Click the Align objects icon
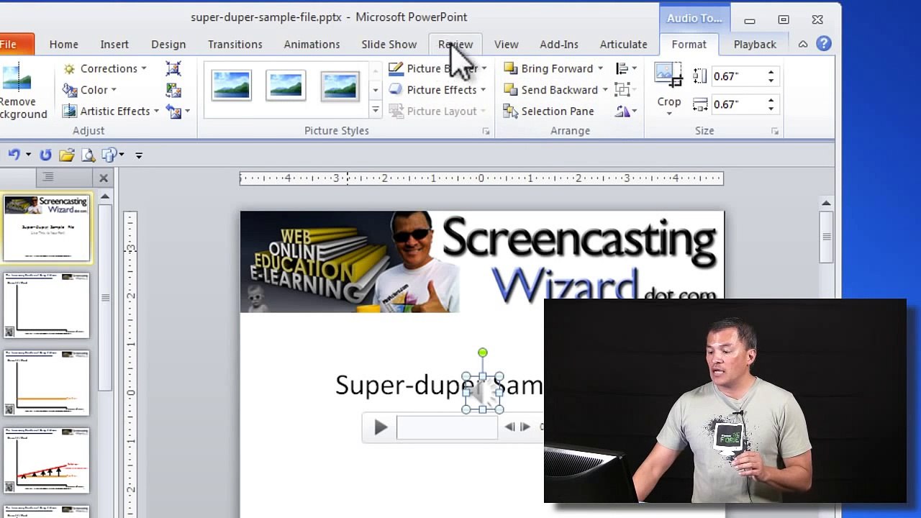Viewport: 921px width, 518px height. [x=622, y=68]
